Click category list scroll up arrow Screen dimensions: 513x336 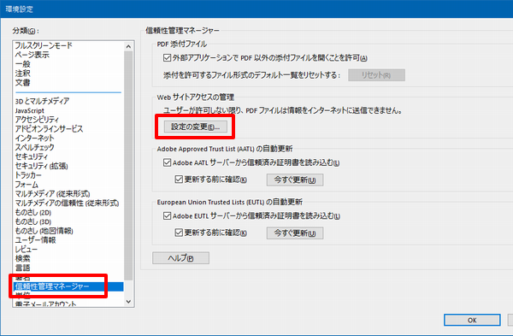tap(128, 46)
